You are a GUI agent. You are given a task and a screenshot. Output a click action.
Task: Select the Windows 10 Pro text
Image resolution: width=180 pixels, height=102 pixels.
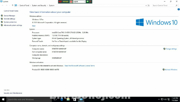(38, 19)
